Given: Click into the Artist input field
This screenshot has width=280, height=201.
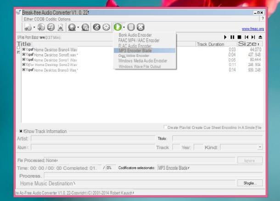Looking at the screenshot, I should pos(93,138).
